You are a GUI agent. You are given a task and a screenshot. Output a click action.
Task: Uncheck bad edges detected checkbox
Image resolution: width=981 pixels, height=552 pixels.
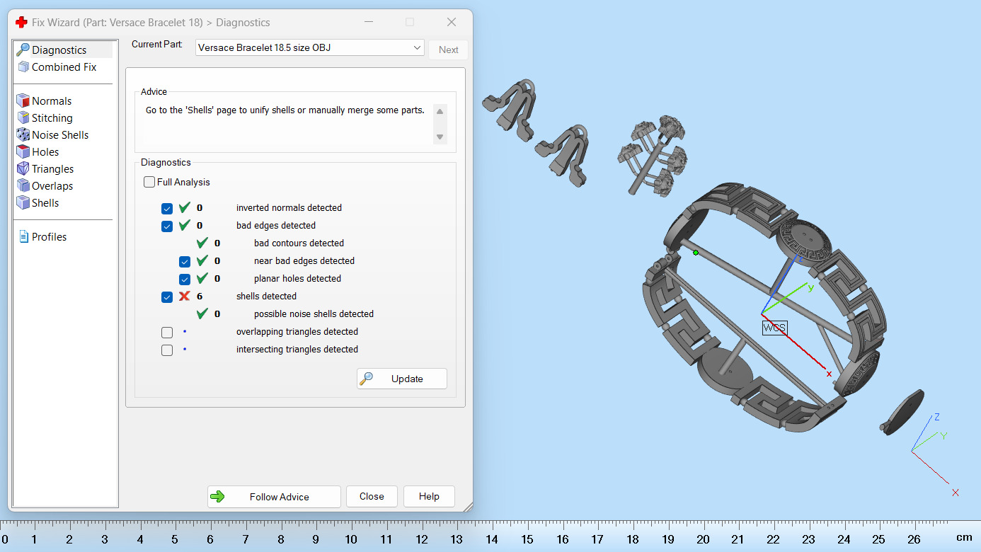tap(167, 226)
